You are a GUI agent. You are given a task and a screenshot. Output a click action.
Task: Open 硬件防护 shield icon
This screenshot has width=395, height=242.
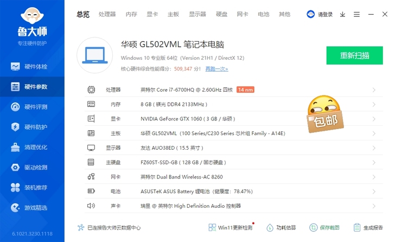[x=15, y=127]
